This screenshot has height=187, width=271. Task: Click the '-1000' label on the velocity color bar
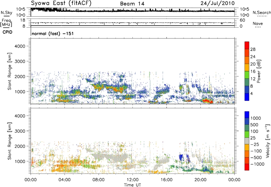coord(257,164)
